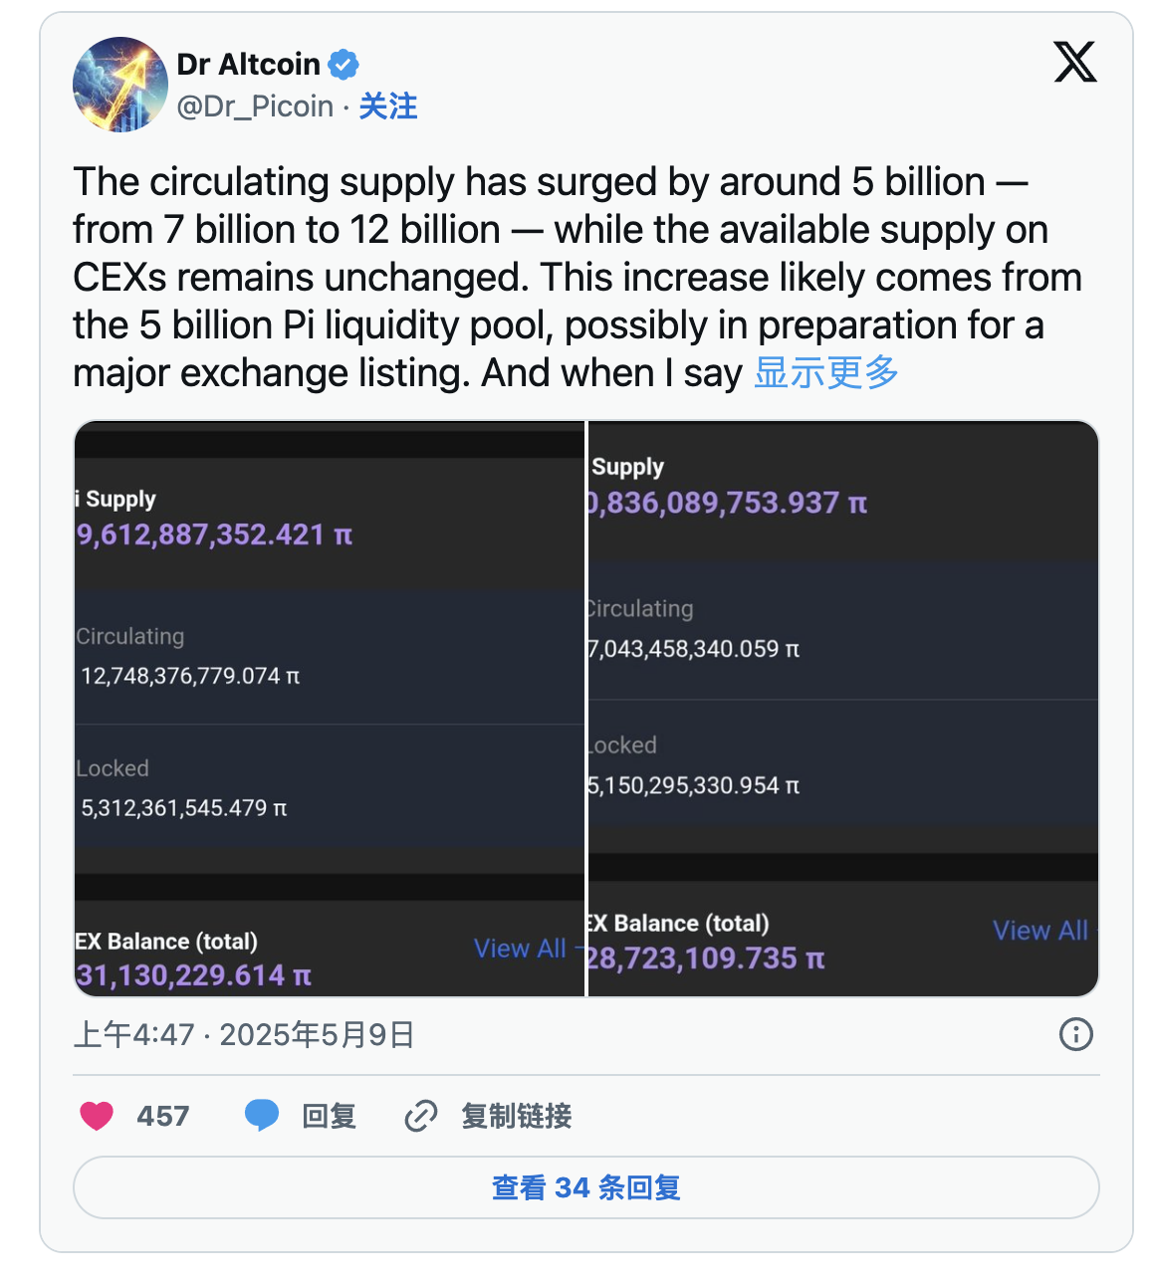Open the left supply screenshot image
This screenshot has height=1282, width=1153.
point(330,708)
